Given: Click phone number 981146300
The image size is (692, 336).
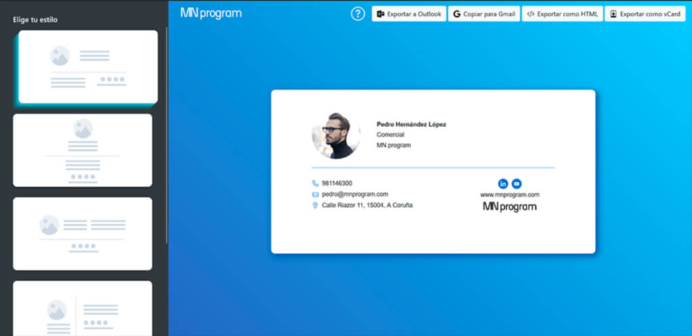Looking at the screenshot, I should (337, 183).
